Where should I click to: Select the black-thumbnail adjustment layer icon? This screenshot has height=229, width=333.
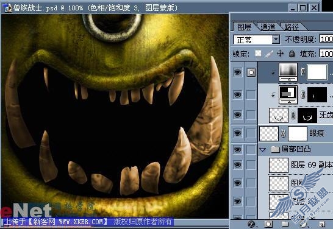288,94
